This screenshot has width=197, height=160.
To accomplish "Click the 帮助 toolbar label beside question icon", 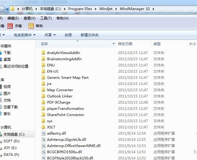I will 39,26.
